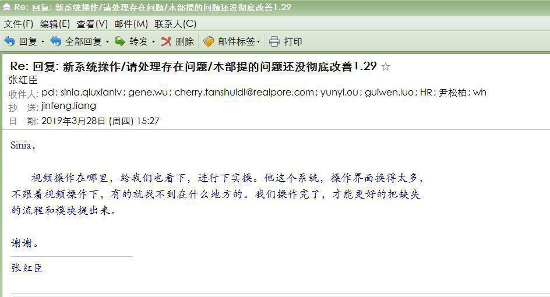Open the 邮件(M) menu

[131, 24]
